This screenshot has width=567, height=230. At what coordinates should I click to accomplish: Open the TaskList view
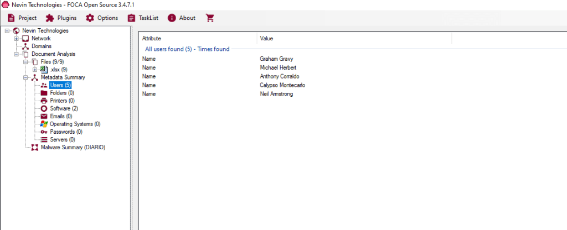143,18
